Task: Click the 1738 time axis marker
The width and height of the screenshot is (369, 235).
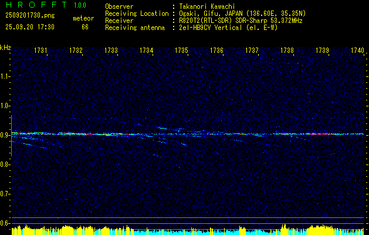Action: [x=287, y=50]
